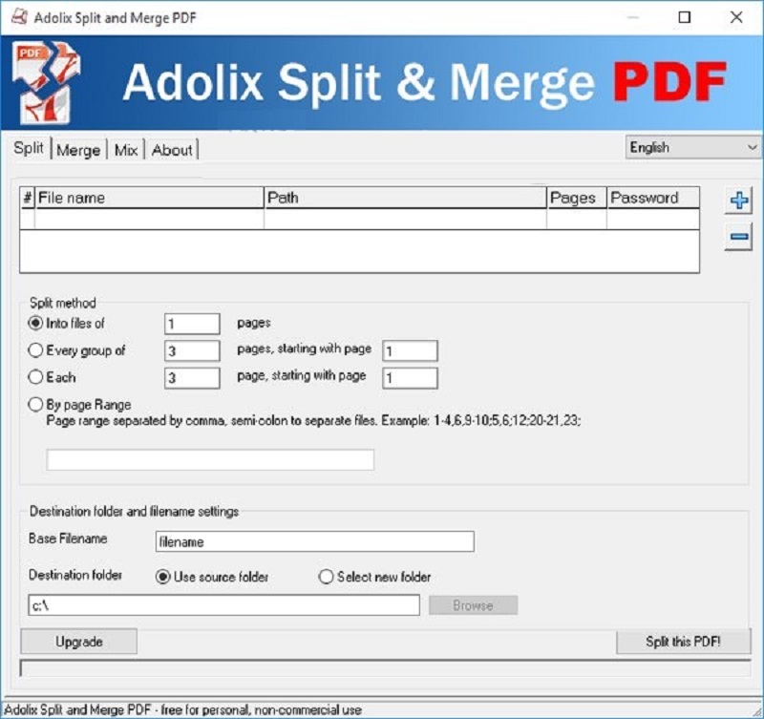
Task: Click the page range text box
Action: pos(210,460)
